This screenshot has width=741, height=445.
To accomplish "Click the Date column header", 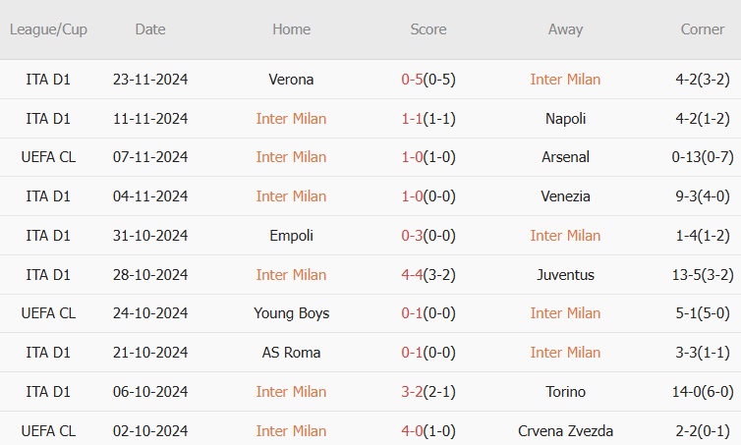I will (x=150, y=29).
